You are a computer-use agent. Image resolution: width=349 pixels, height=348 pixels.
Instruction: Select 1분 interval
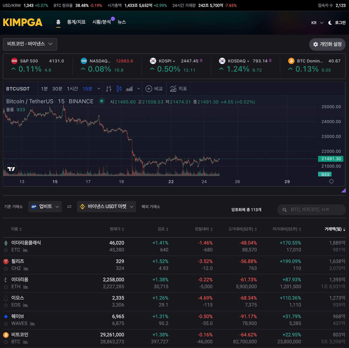(x=44, y=89)
